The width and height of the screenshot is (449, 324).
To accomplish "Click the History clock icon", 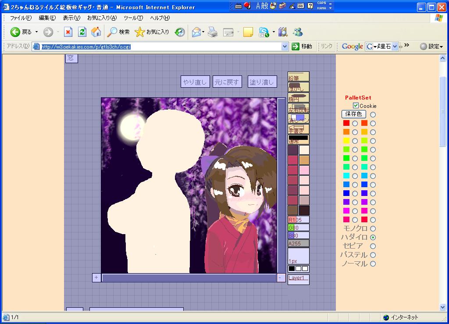I will [x=180, y=32].
